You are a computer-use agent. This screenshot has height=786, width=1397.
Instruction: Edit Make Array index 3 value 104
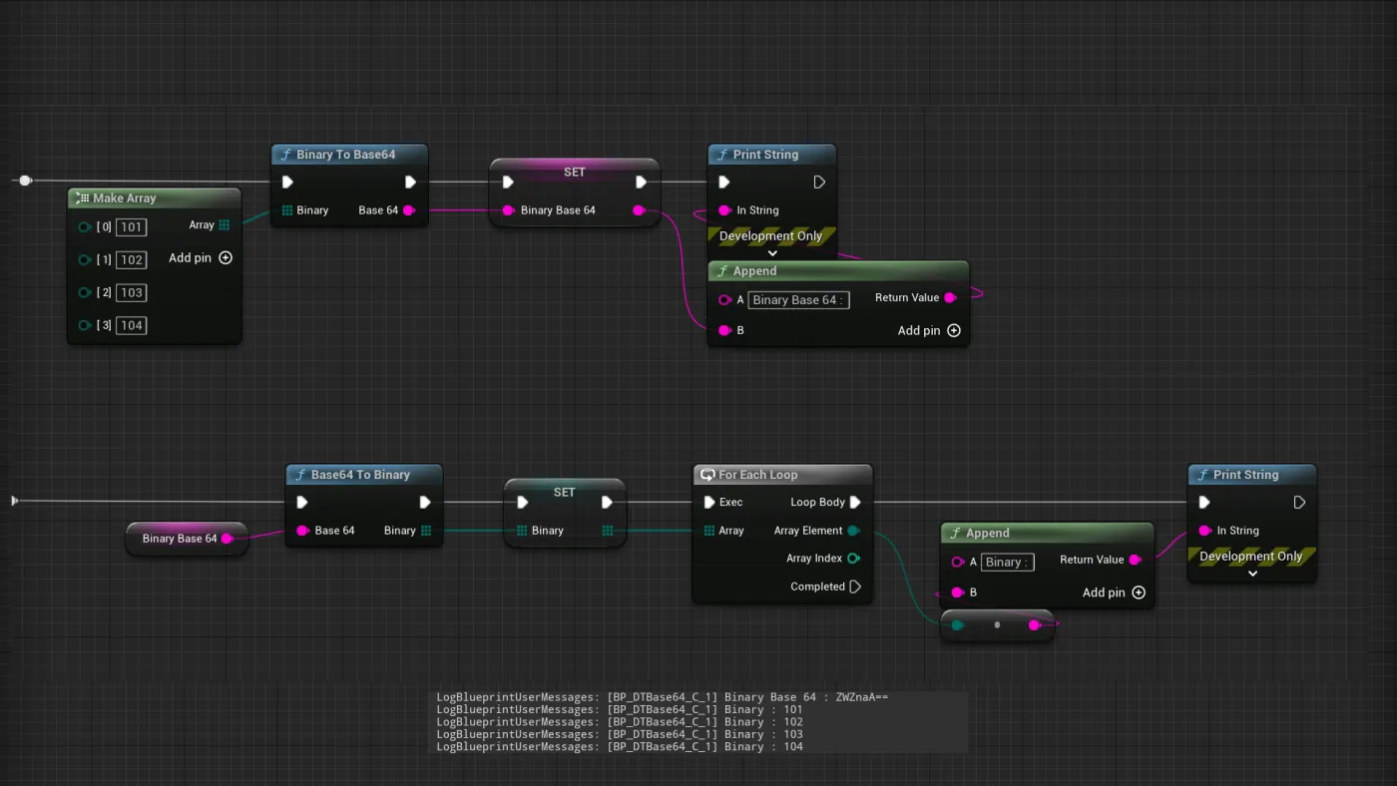click(131, 325)
